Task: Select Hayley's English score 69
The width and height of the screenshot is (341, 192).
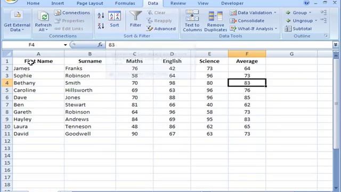Action: tap(172, 119)
